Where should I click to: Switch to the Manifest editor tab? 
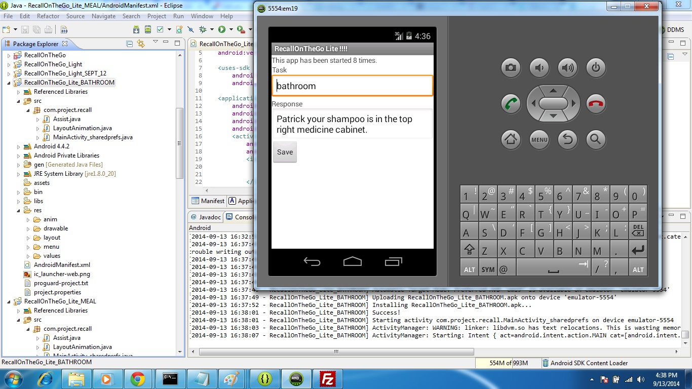(208, 201)
